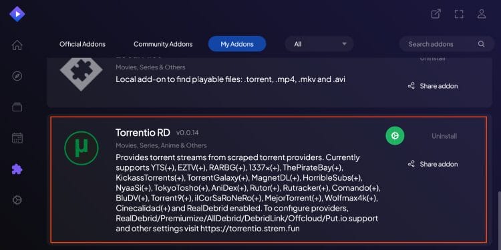
Task: Click the search magnifier icon
Action: point(481,44)
